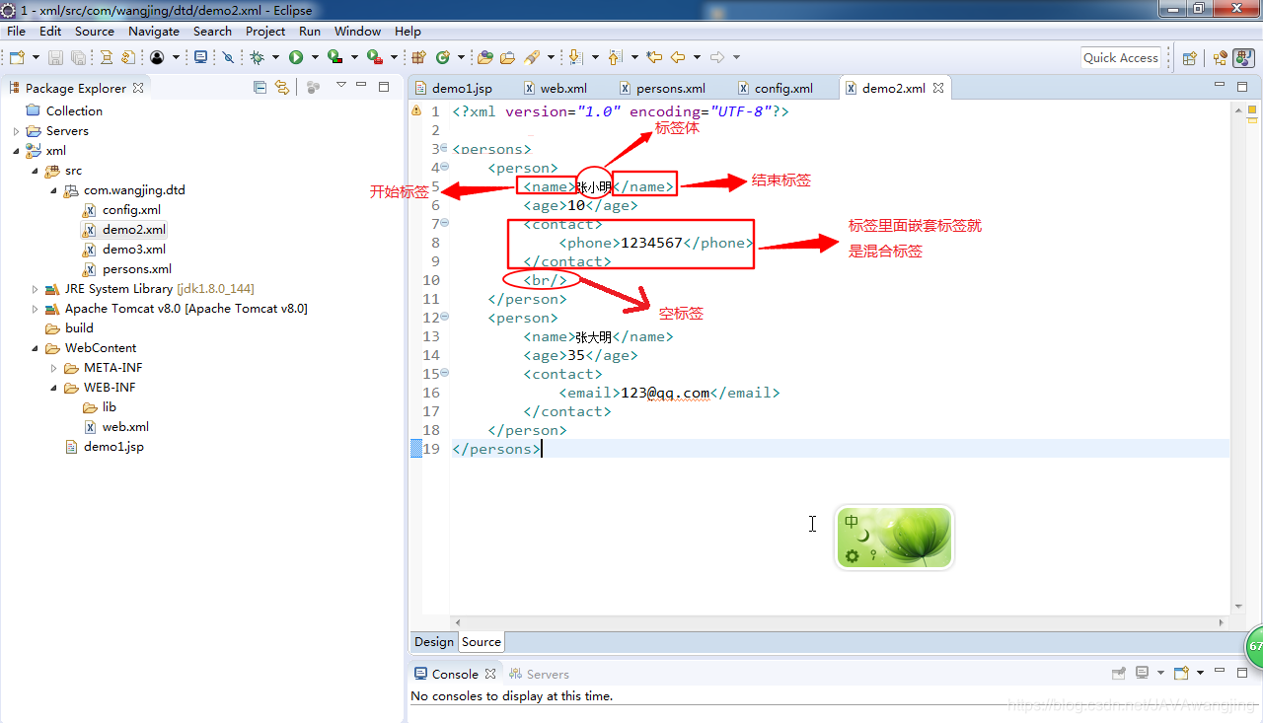Open the Run configurations dropdown arrow
The image size is (1263, 723).
point(315,57)
